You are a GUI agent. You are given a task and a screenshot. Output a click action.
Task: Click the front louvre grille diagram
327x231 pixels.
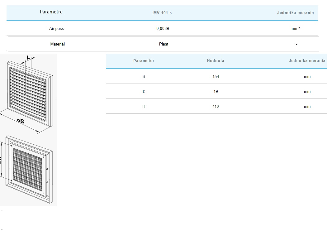click(29, 94)
